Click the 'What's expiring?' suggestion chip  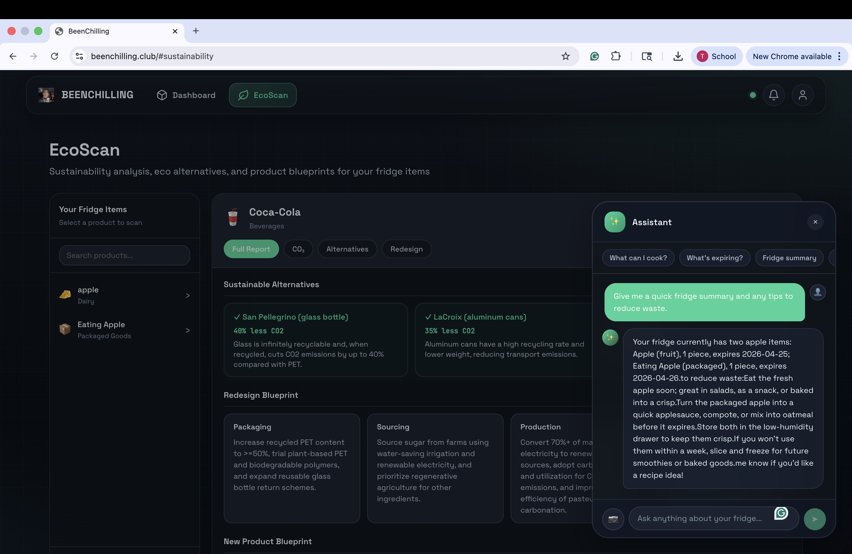pyautogui.click(x=715, y=258)
